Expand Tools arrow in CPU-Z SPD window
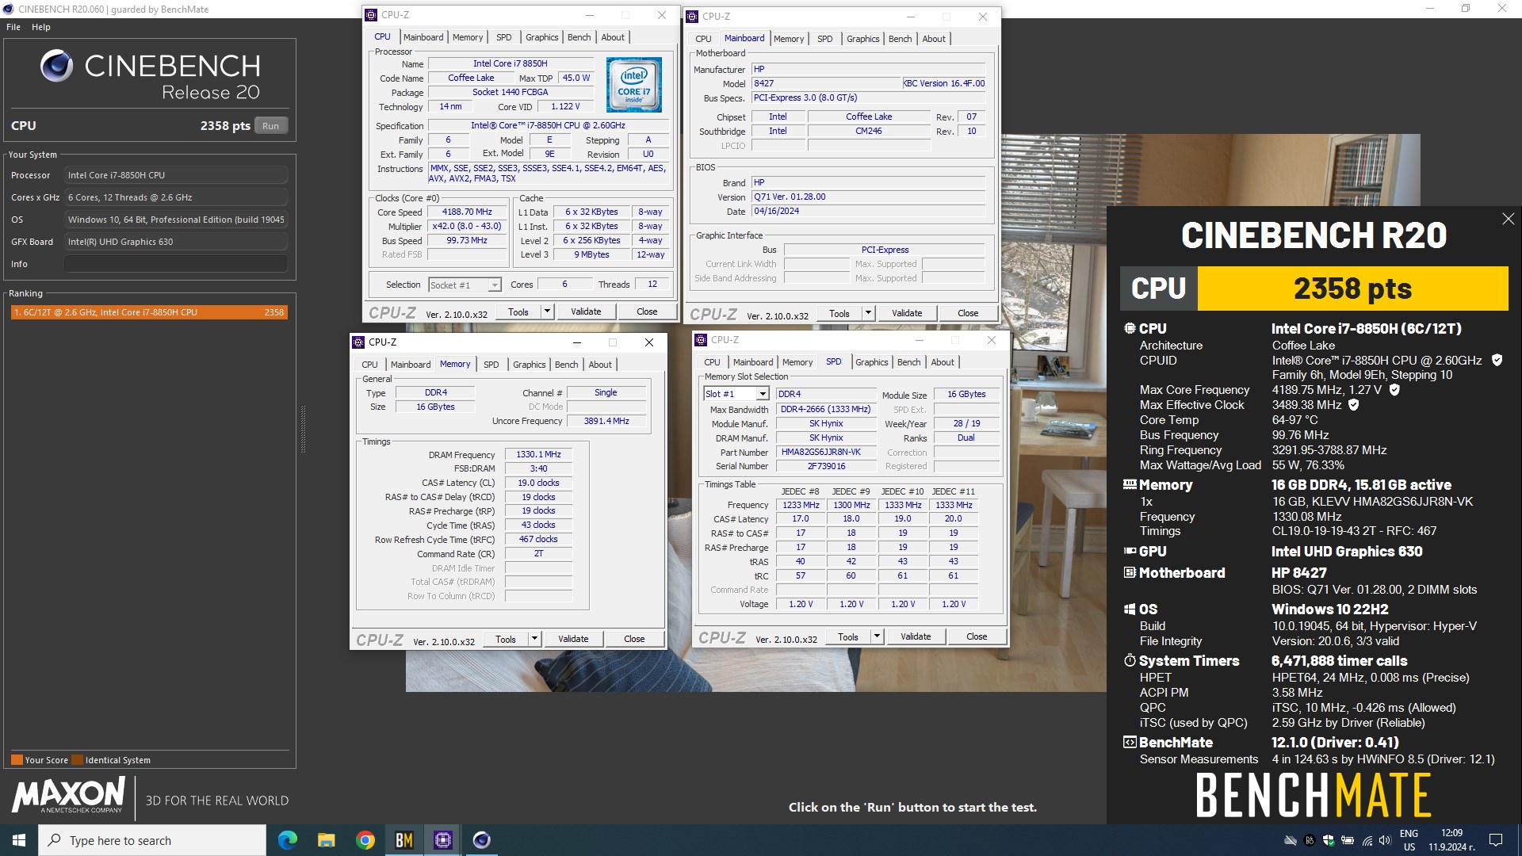The width and height of the screenshot is (1522, 856). tap(877, 636)
